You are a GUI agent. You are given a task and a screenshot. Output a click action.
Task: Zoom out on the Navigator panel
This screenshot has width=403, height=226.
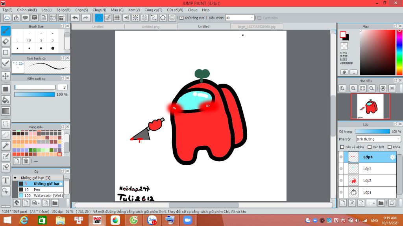pos(372,88)
